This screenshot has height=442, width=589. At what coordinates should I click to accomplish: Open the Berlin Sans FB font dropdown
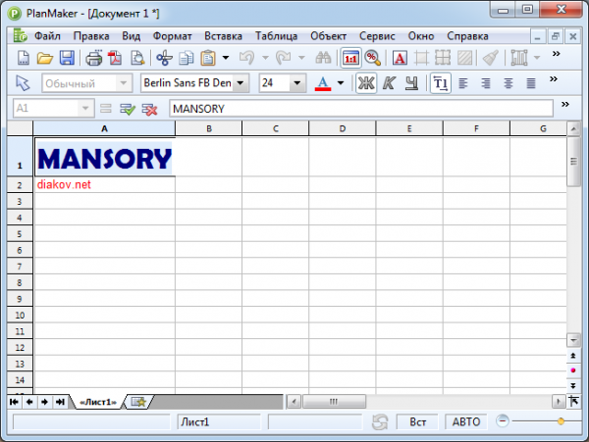(241, 83)
